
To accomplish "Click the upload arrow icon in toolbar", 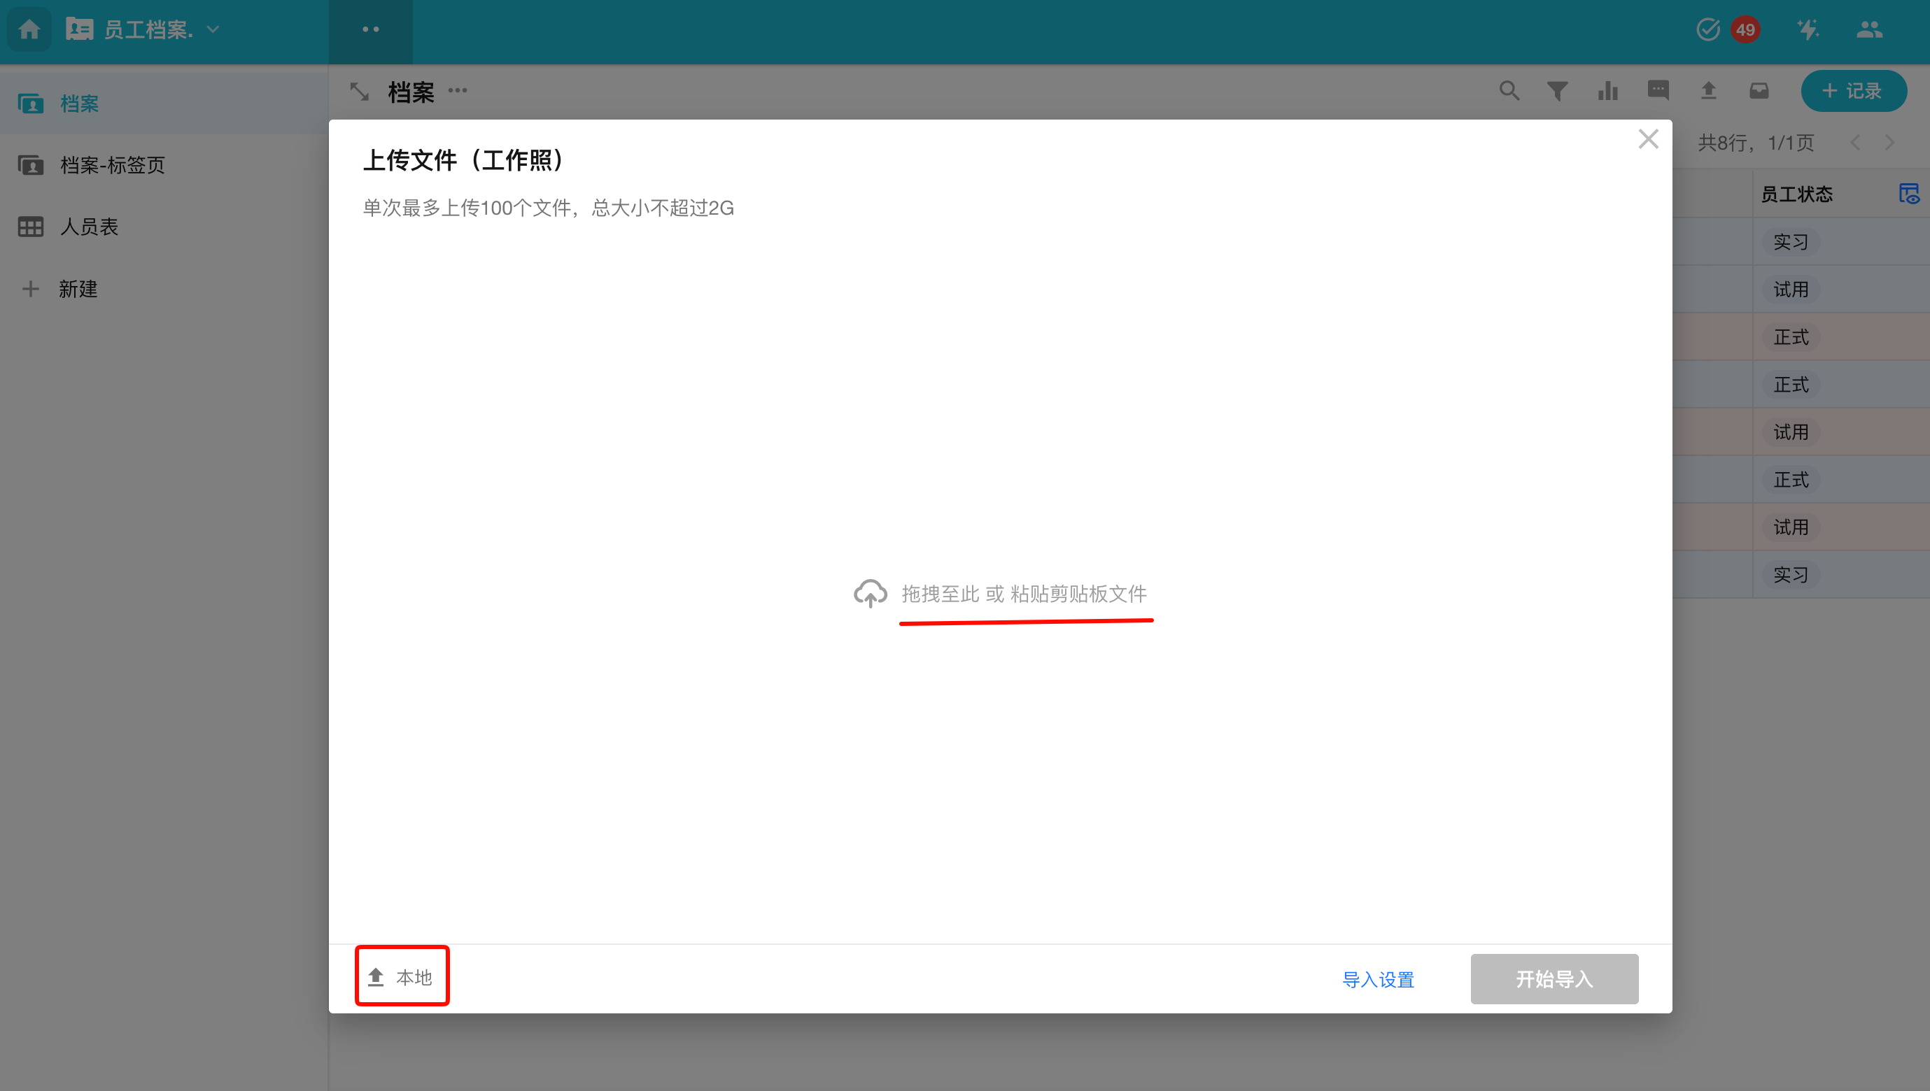I will tap(1708, 91).
